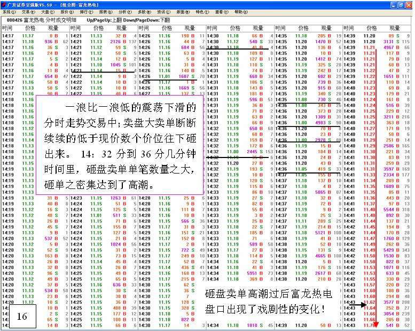
Task: Open the 大盘 menu
Action: pyautogui.click(x=48, y=12)
